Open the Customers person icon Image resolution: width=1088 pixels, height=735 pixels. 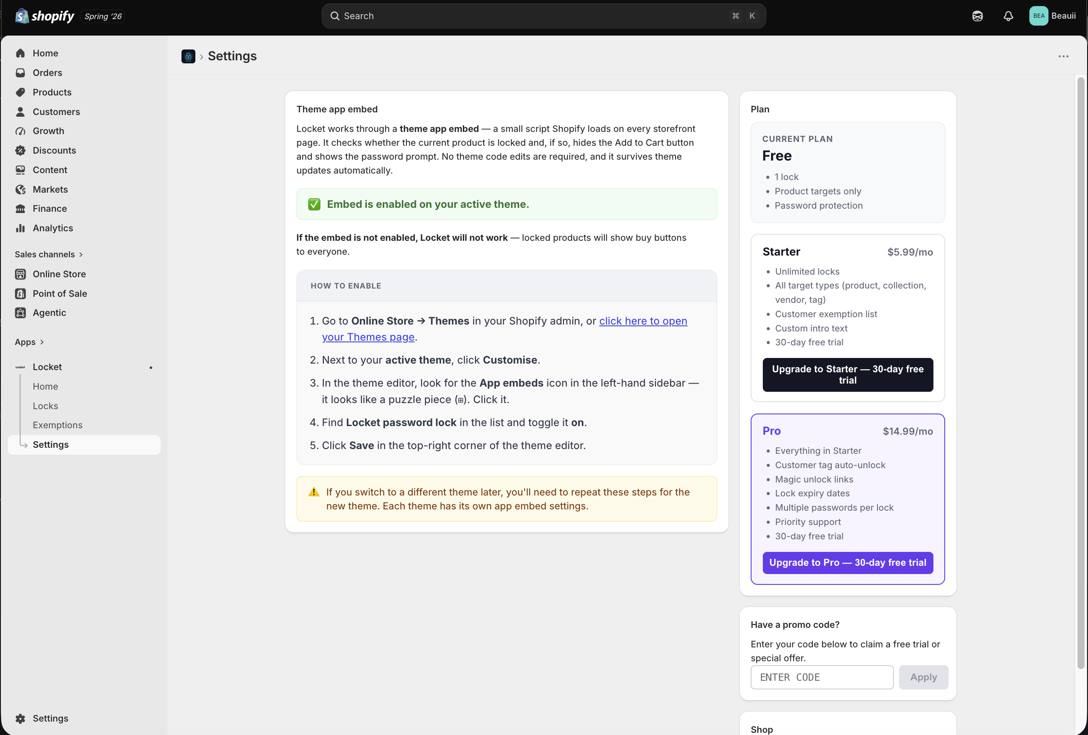(x=20, y=112)
